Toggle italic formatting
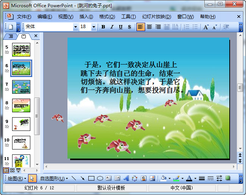The image size is (246, 195). coord(112,27)
